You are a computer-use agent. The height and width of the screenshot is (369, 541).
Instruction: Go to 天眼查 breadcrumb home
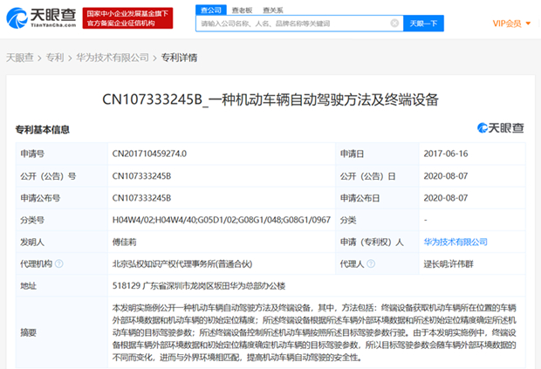click(x=20, y=58)
